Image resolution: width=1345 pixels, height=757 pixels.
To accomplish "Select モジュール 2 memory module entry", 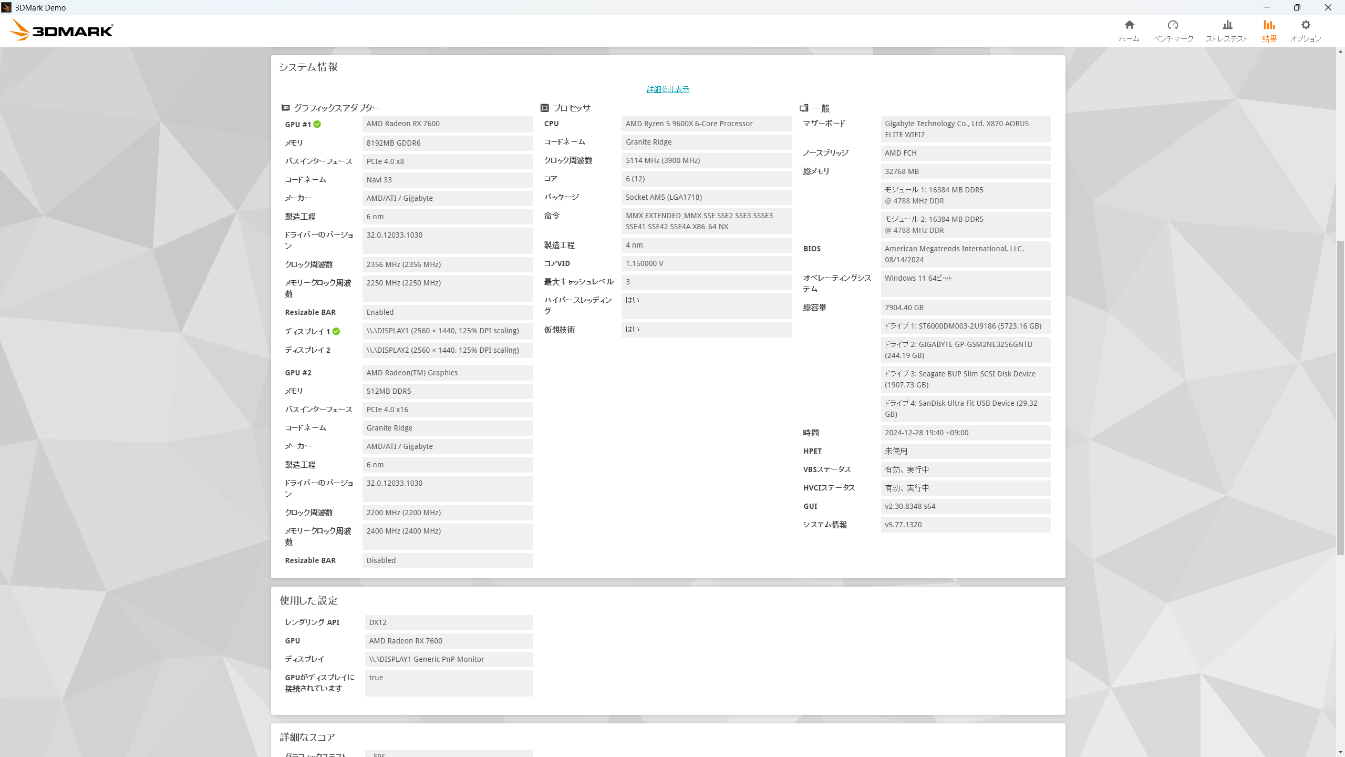I will coord(966,225).
